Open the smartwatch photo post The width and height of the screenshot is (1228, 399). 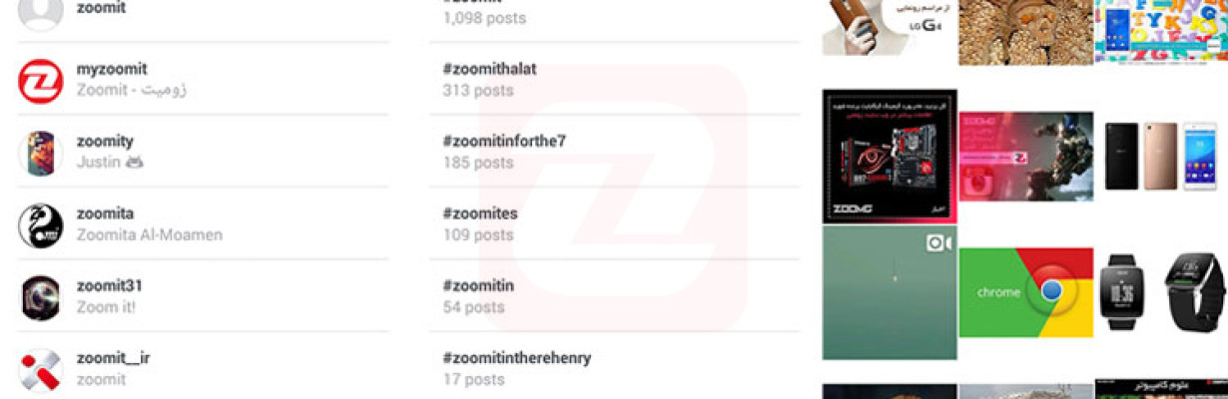[1161, 293]
